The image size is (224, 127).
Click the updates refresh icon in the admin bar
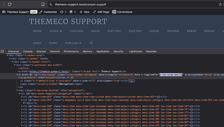pos(62,12)
